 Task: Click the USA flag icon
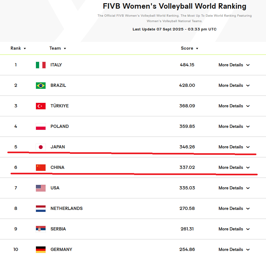41,188
